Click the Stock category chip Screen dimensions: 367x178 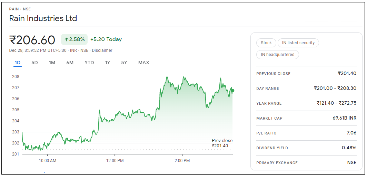pos(266,43)
